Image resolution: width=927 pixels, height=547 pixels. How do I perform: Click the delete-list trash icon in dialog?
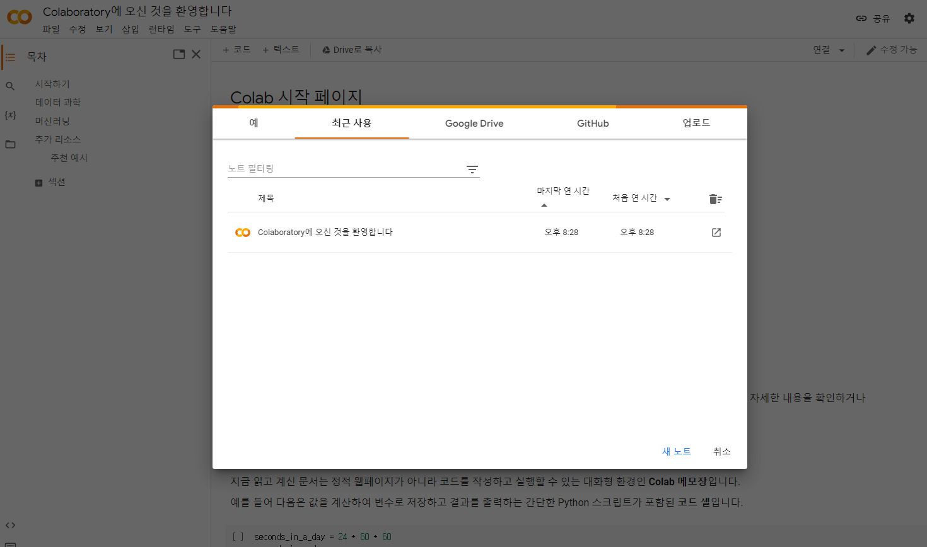(715, 199)
